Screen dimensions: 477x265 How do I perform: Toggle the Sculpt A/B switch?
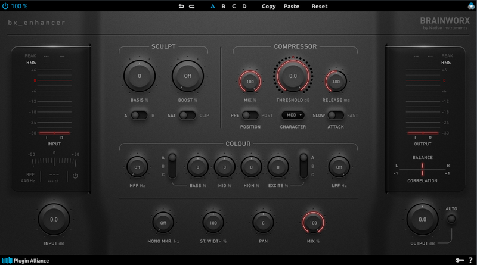pyautogui.click(x=139, y=115)
